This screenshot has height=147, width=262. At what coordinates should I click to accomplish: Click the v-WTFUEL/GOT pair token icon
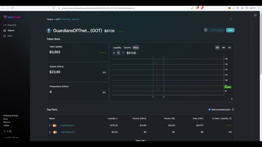(x=55, y=126)
